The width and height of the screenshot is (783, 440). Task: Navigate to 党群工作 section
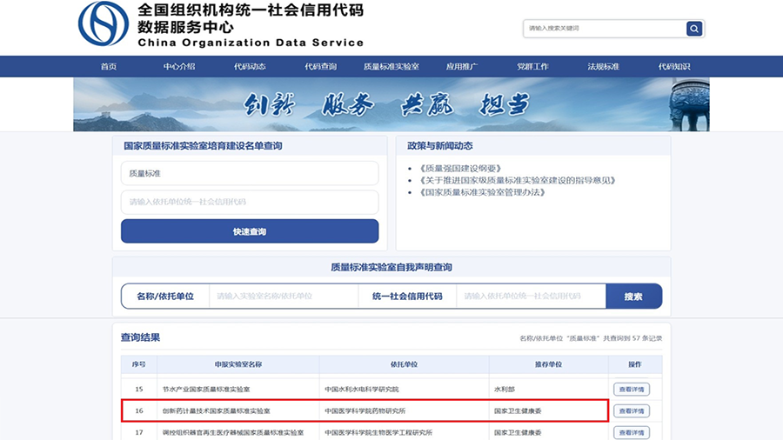(532, 67)
